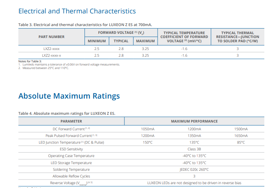This screenshot has height=188, width=276.
Task: Click the 'FORWARD VOLTAGE' header cell
Action: 121,33
